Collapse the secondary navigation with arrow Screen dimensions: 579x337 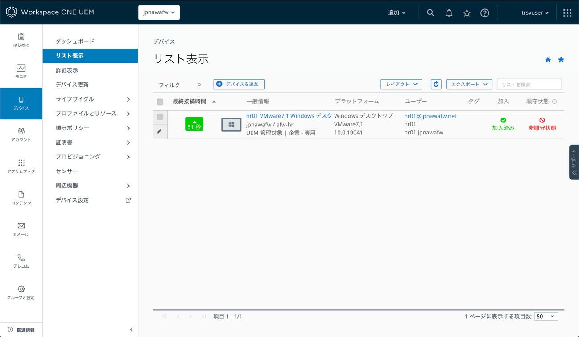pyautogui.click(x=131, y=330)
